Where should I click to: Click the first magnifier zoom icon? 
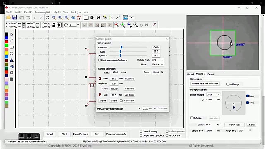click(x=54, y=17)
